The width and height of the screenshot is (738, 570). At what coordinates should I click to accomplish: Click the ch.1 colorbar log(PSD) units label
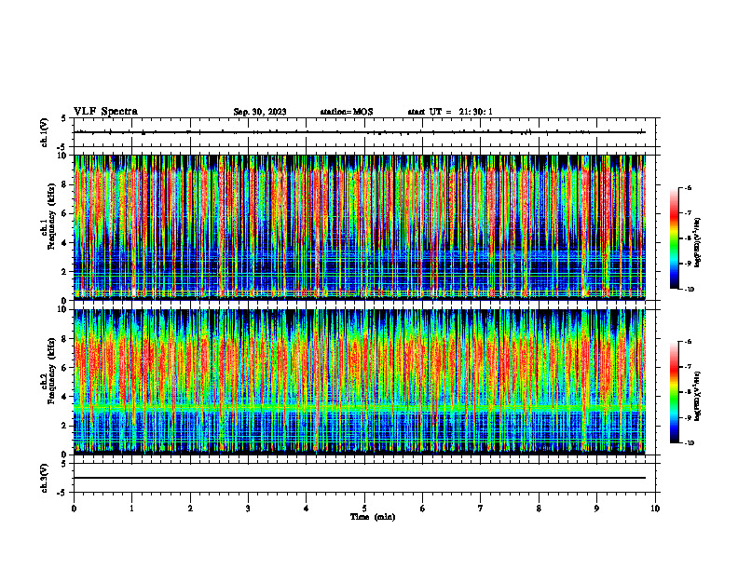point(698,243)
